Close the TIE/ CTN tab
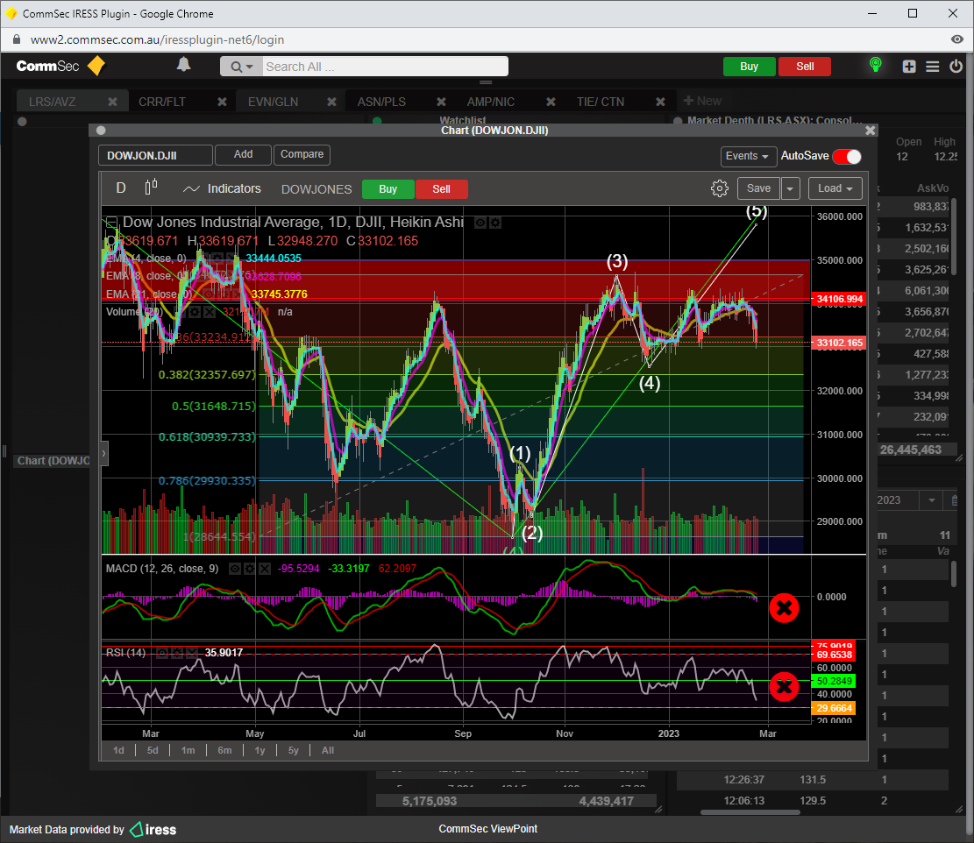This screenshot has height=843, width=974. [x=660, y=102]
